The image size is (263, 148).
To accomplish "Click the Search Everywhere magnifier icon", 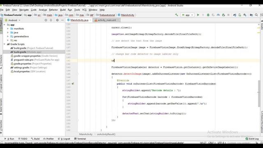I will click(256, 15).
